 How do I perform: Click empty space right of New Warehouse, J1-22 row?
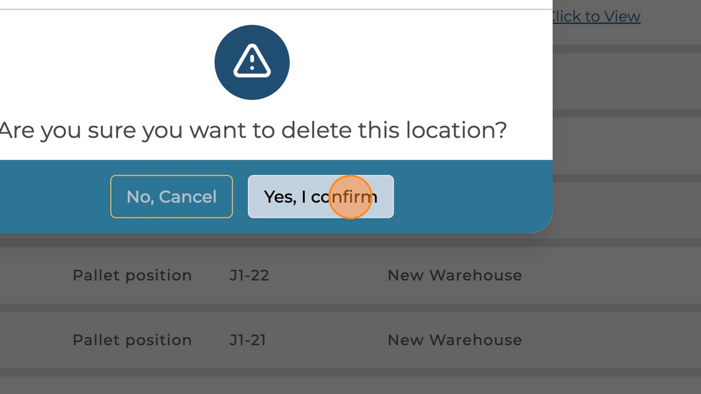pyautogui.click(x=613, y=275)
